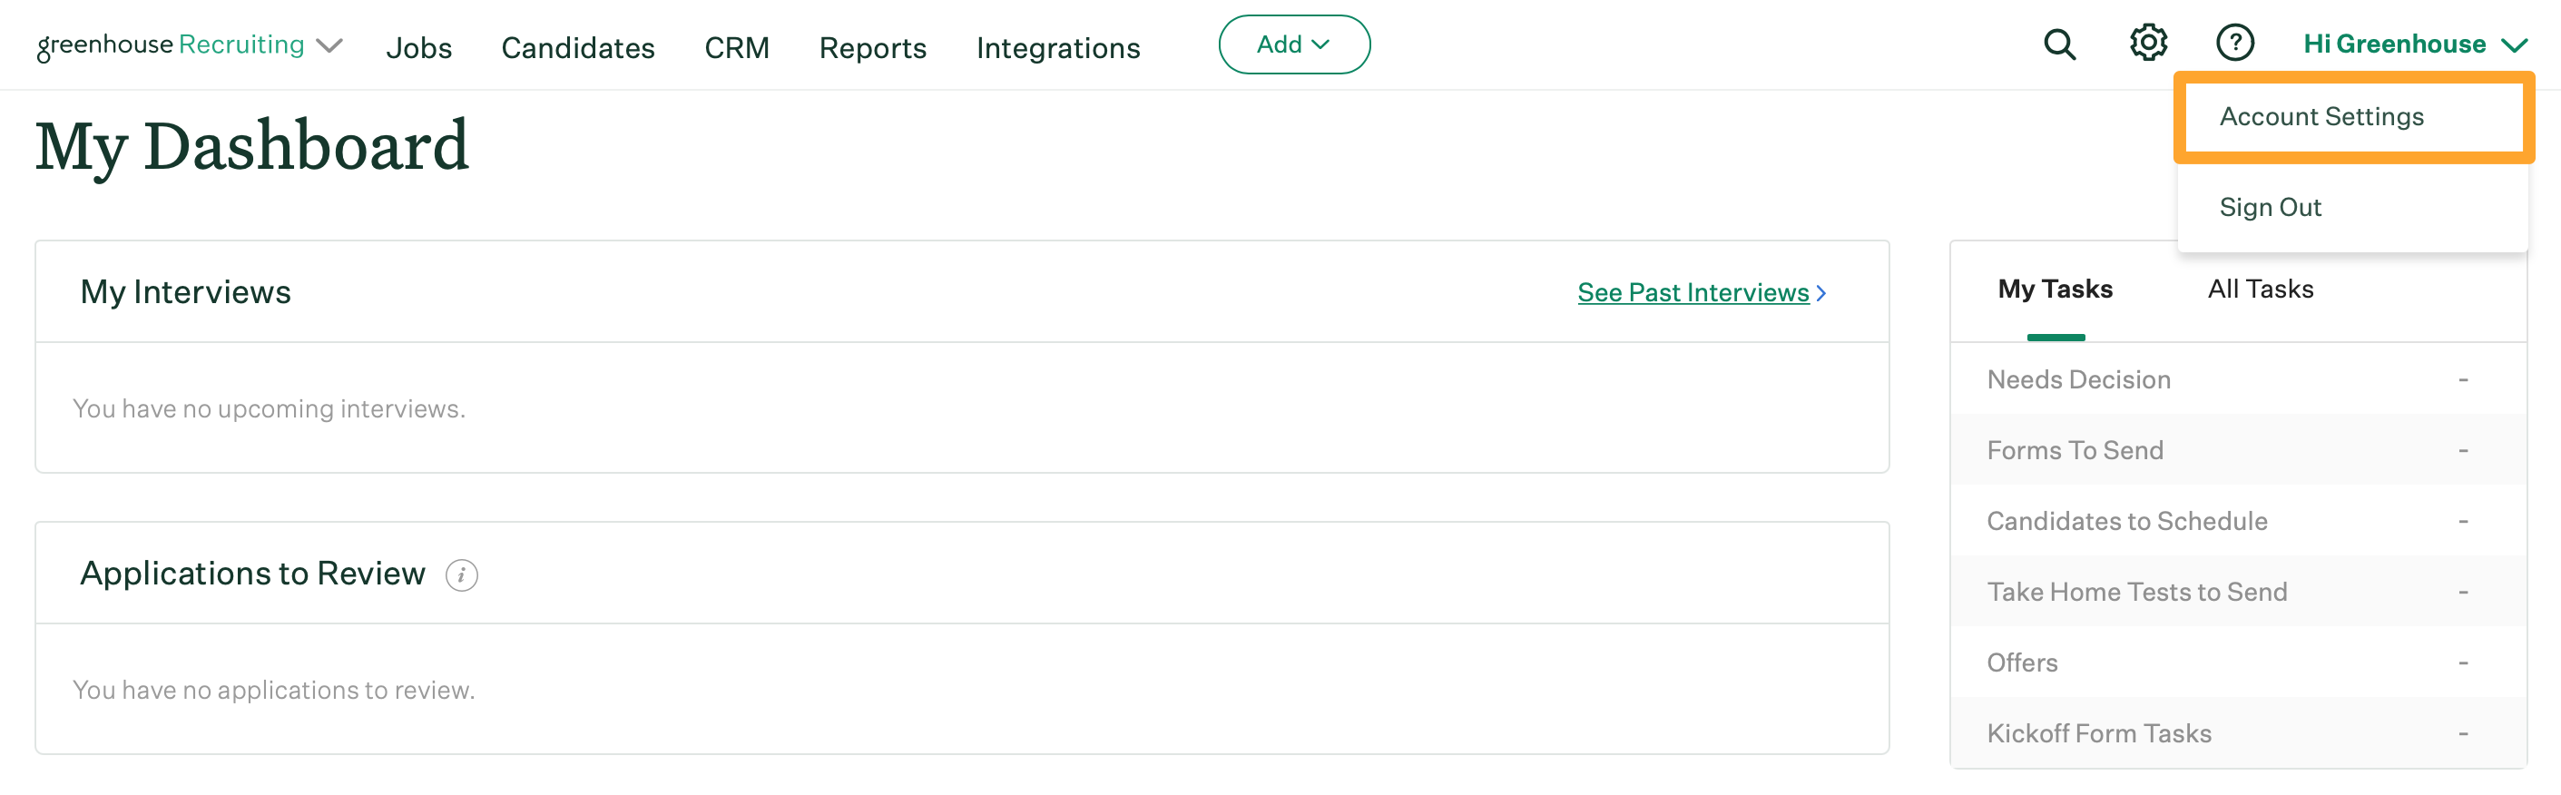
Task: Open the Needs Decision task row
Action: [x=2078, y=379]
